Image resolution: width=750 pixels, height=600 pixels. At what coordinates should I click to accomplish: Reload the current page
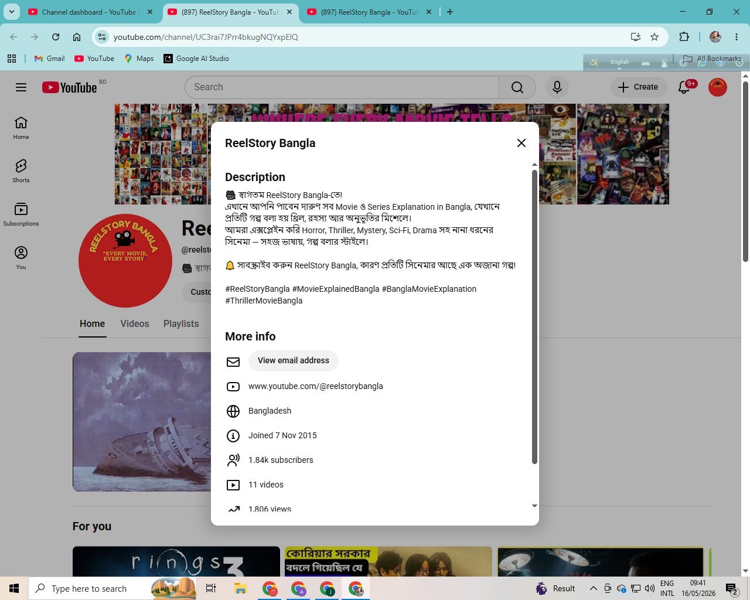tap(56, 37)
